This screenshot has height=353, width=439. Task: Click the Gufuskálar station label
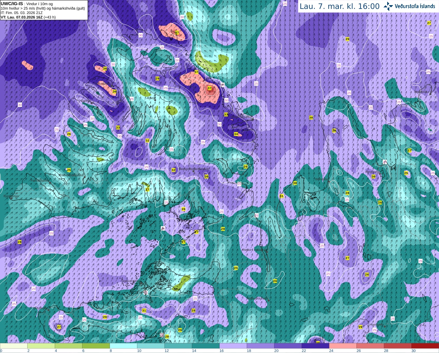pos(39,308)
